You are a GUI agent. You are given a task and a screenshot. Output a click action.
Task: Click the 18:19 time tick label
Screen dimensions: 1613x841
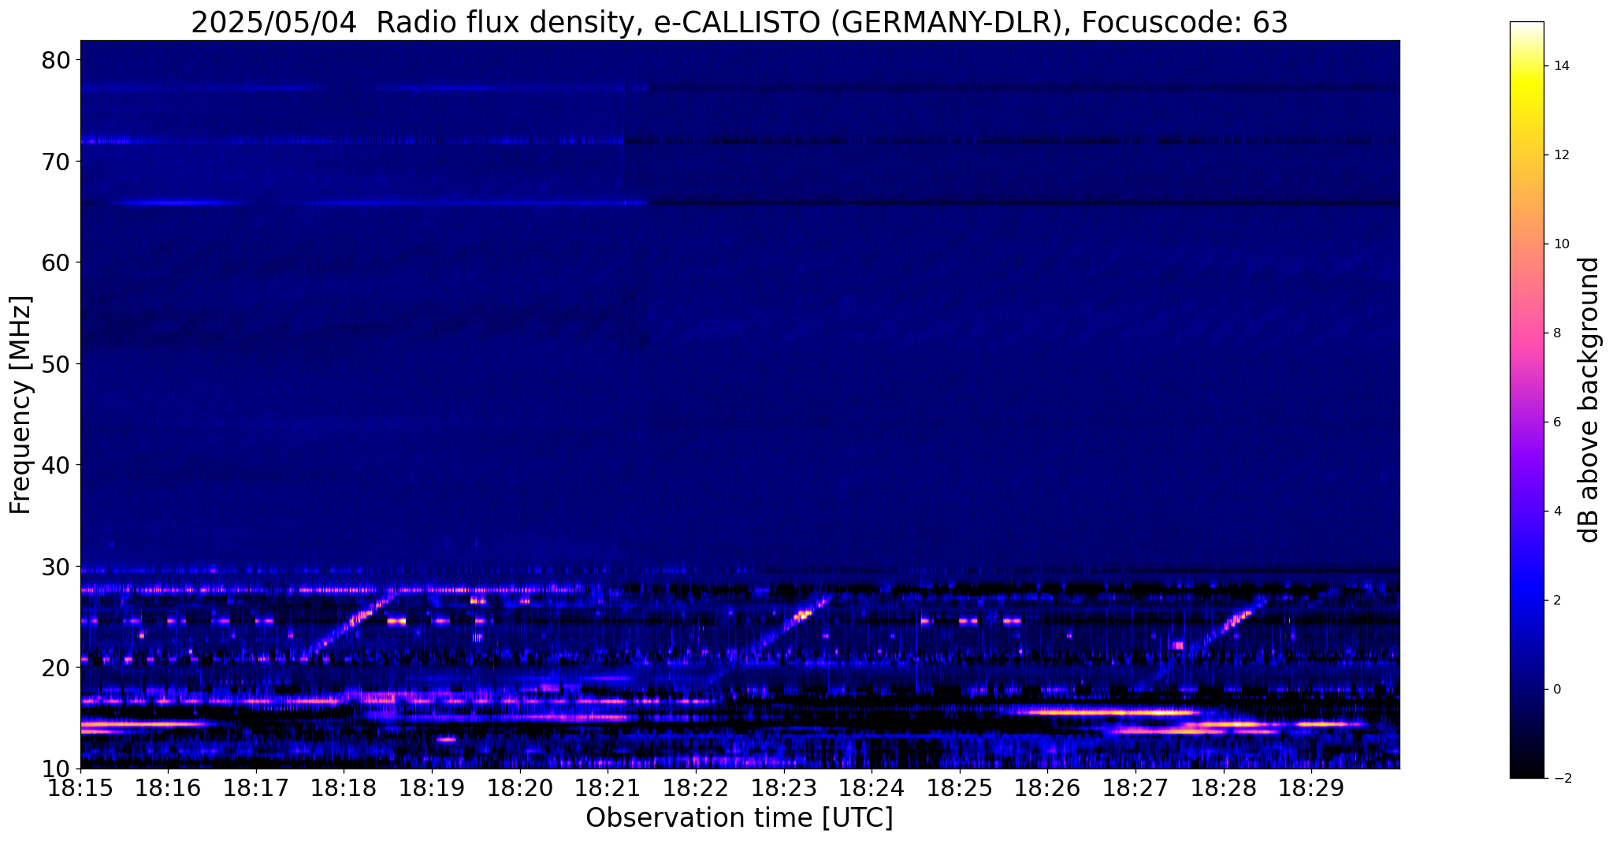coord(432,787)
